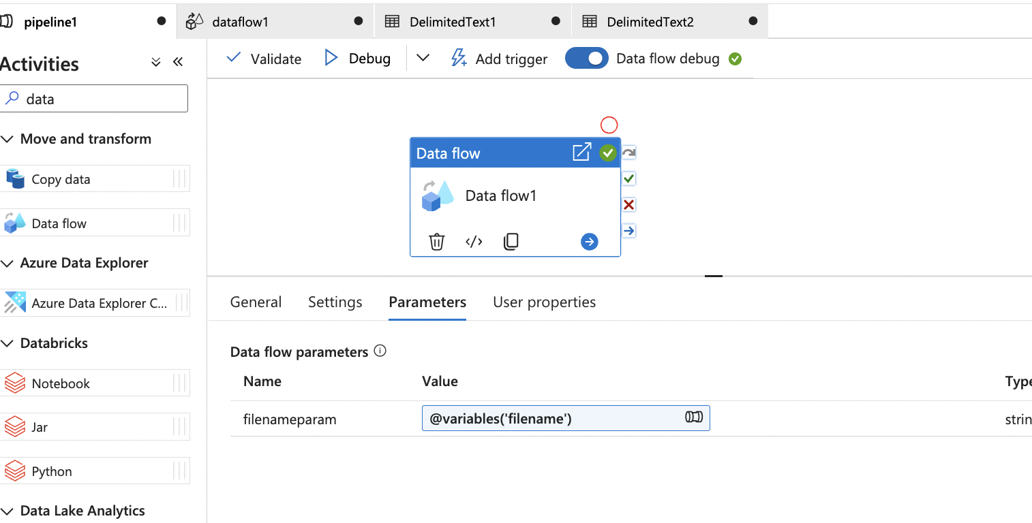Click the Data flow activity header bar
The width and height of the screenshot is (1032, 523).
point(515,153)
